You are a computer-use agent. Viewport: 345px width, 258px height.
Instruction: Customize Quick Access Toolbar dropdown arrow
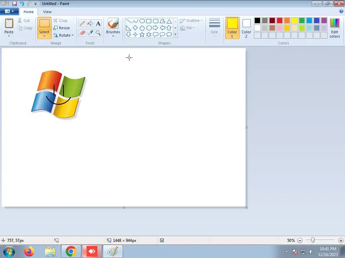pyautogui.click(x=35, y=4)
